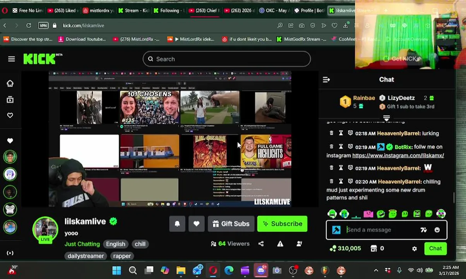Ban user on the 'chilling mud' message
Image resolution: width=466 pixels, height=279 pixels.
point(350,181)
